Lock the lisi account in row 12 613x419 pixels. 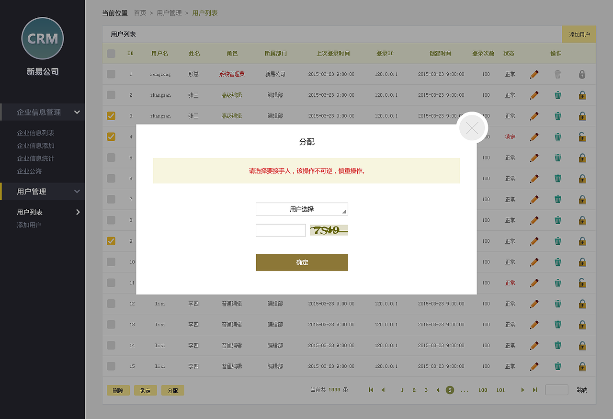582,303
